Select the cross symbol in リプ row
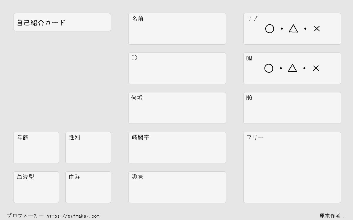Image resolution: width=353 pixels, height=220 pixels. 317,29
